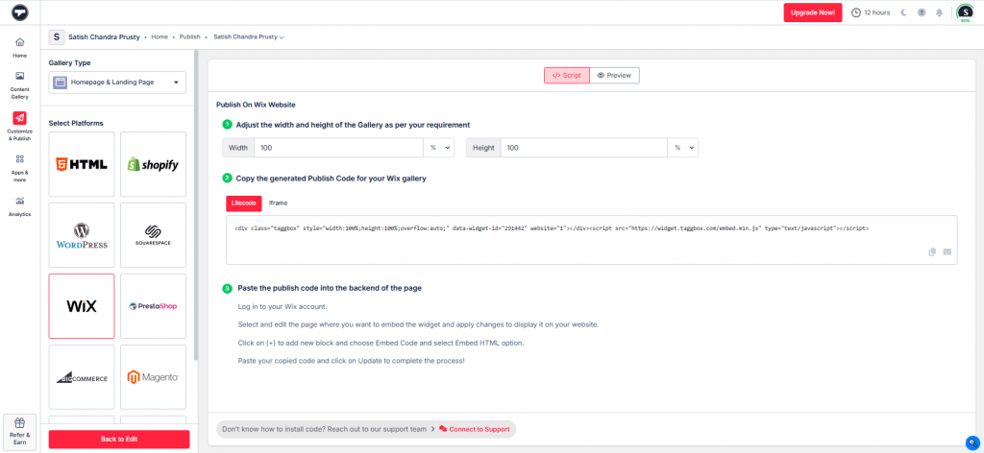Viewport: 984px width, 453px height.
Task: Switch to the Script tab
Action: click(567, 75)
